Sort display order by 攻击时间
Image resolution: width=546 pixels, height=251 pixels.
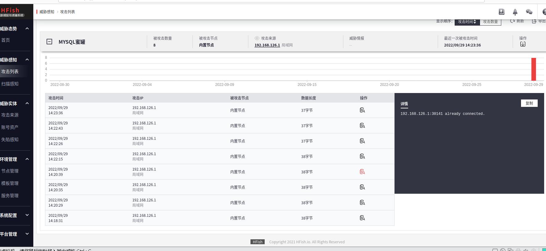click(467, 22)
